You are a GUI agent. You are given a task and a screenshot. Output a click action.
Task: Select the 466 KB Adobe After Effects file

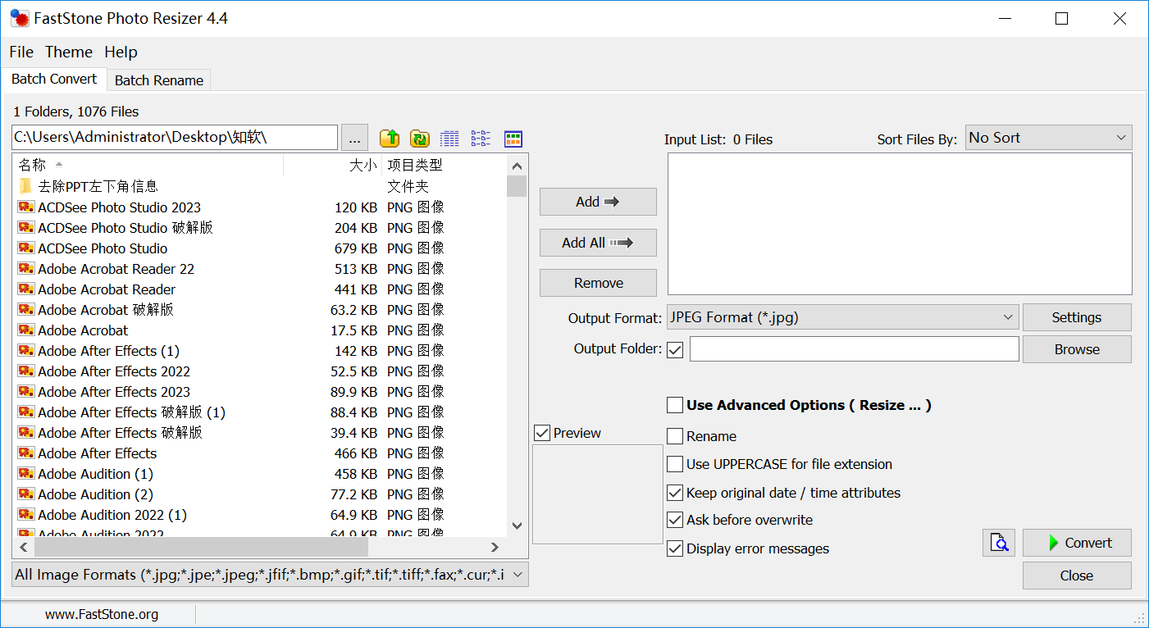click(97, 453)
